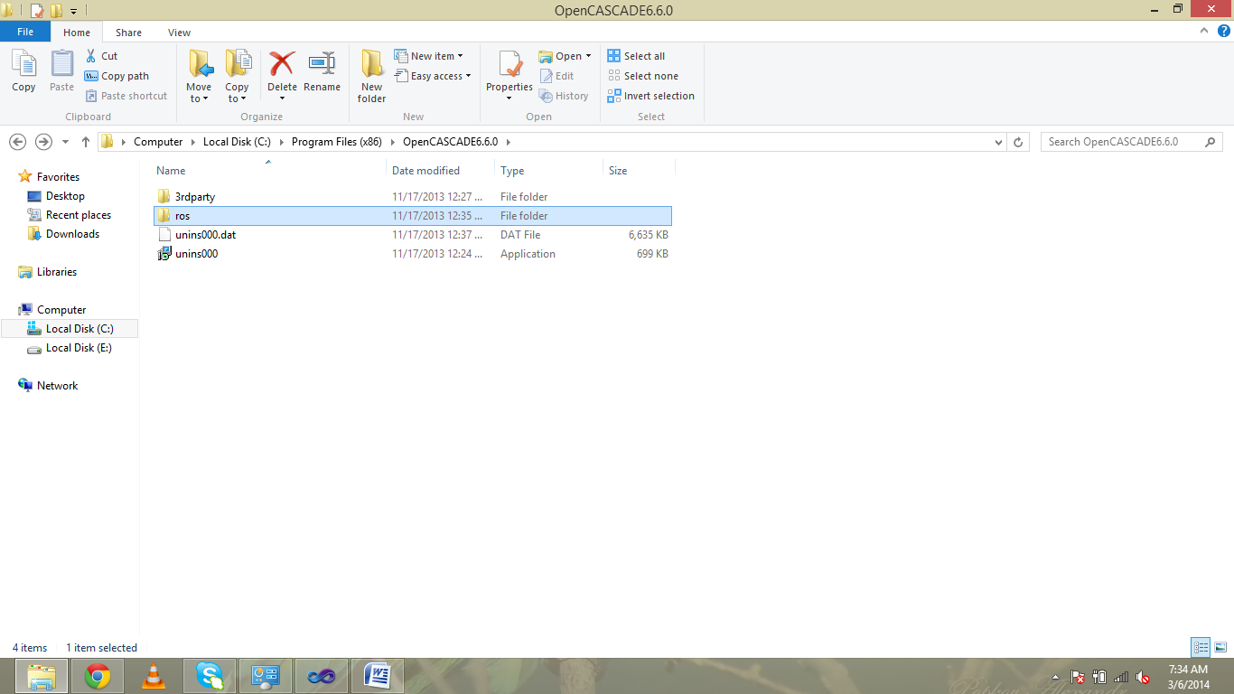The image size is (1234, 694).
Task: Click the Search OpenCASCADE6.6.0 field
Action: [x=1132, y=142]
